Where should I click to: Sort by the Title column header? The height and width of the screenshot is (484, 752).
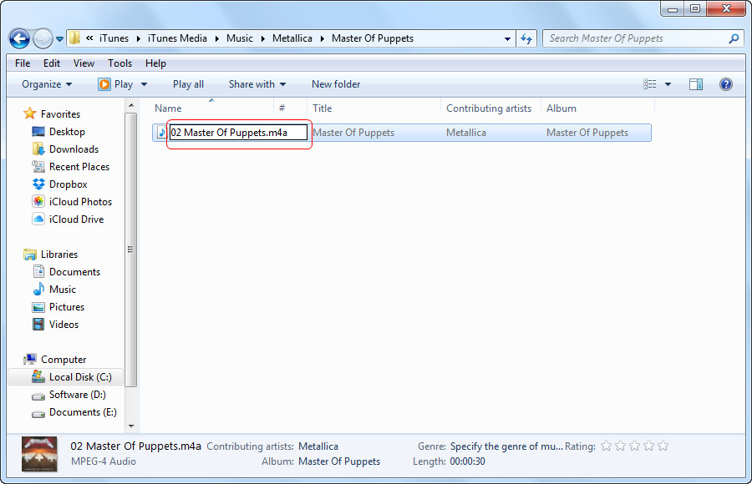tap(374, 108)
